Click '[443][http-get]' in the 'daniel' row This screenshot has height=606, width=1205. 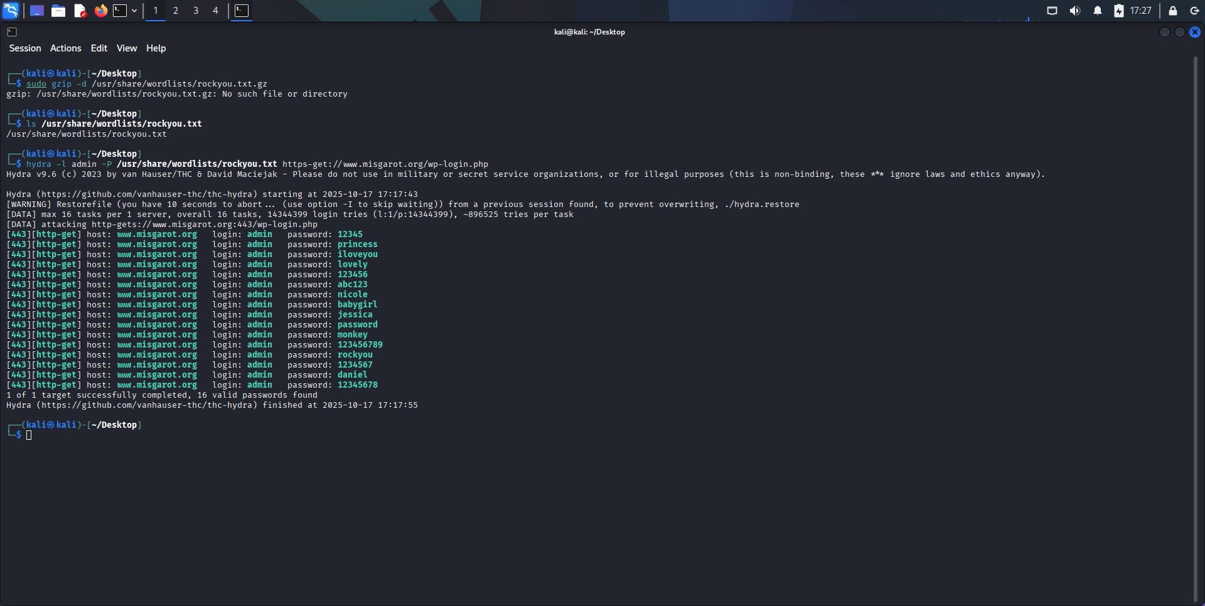(44, 375)
